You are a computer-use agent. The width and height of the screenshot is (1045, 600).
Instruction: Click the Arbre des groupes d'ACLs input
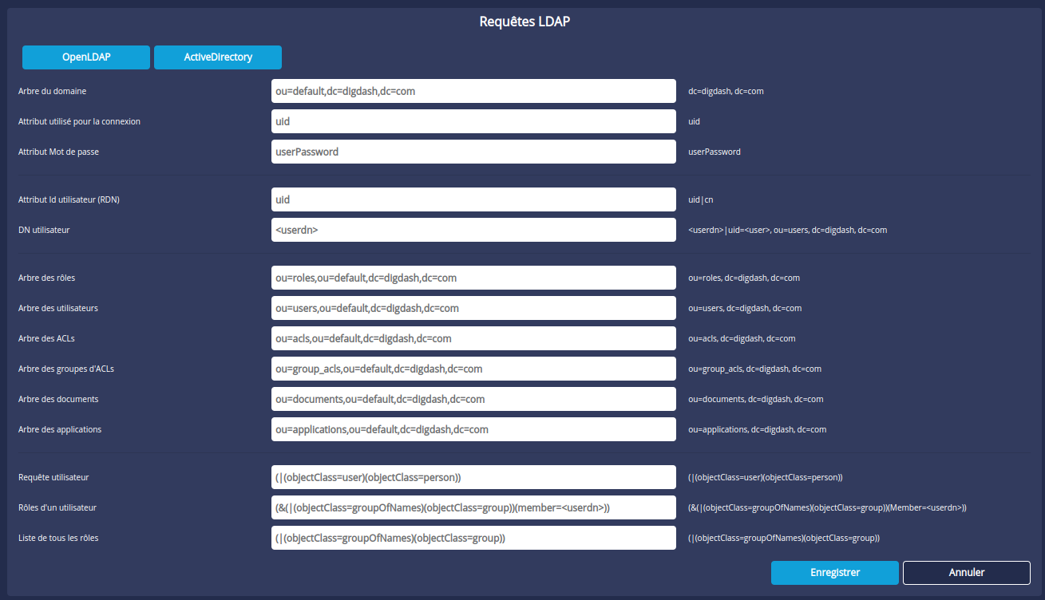(x=473, y=368)
